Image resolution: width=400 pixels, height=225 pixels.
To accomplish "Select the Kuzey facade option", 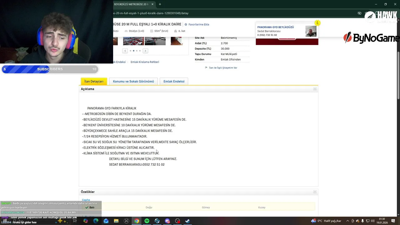I will click(262, 207).
